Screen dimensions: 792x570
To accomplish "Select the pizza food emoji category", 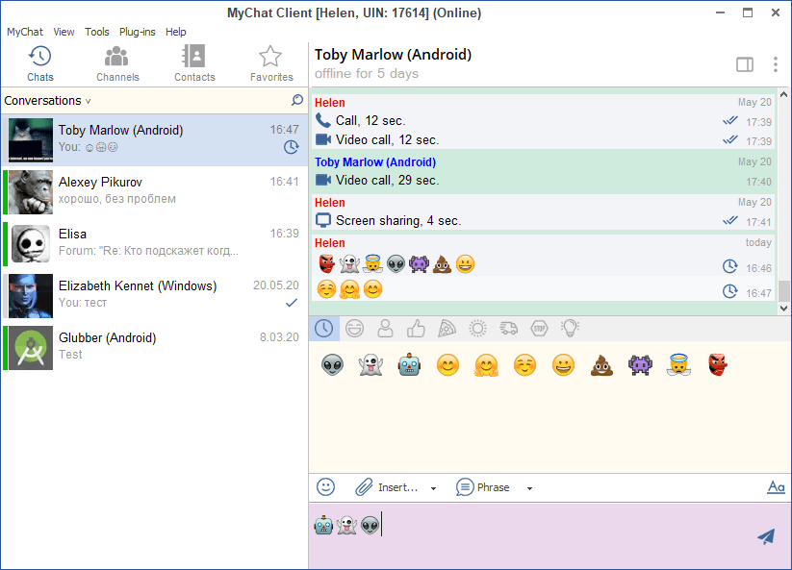I will tap(447, 329).
